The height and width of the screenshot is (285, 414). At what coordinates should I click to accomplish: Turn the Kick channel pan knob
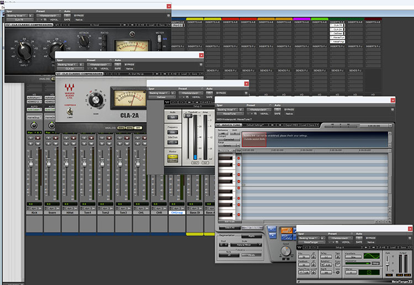point(34,125)
